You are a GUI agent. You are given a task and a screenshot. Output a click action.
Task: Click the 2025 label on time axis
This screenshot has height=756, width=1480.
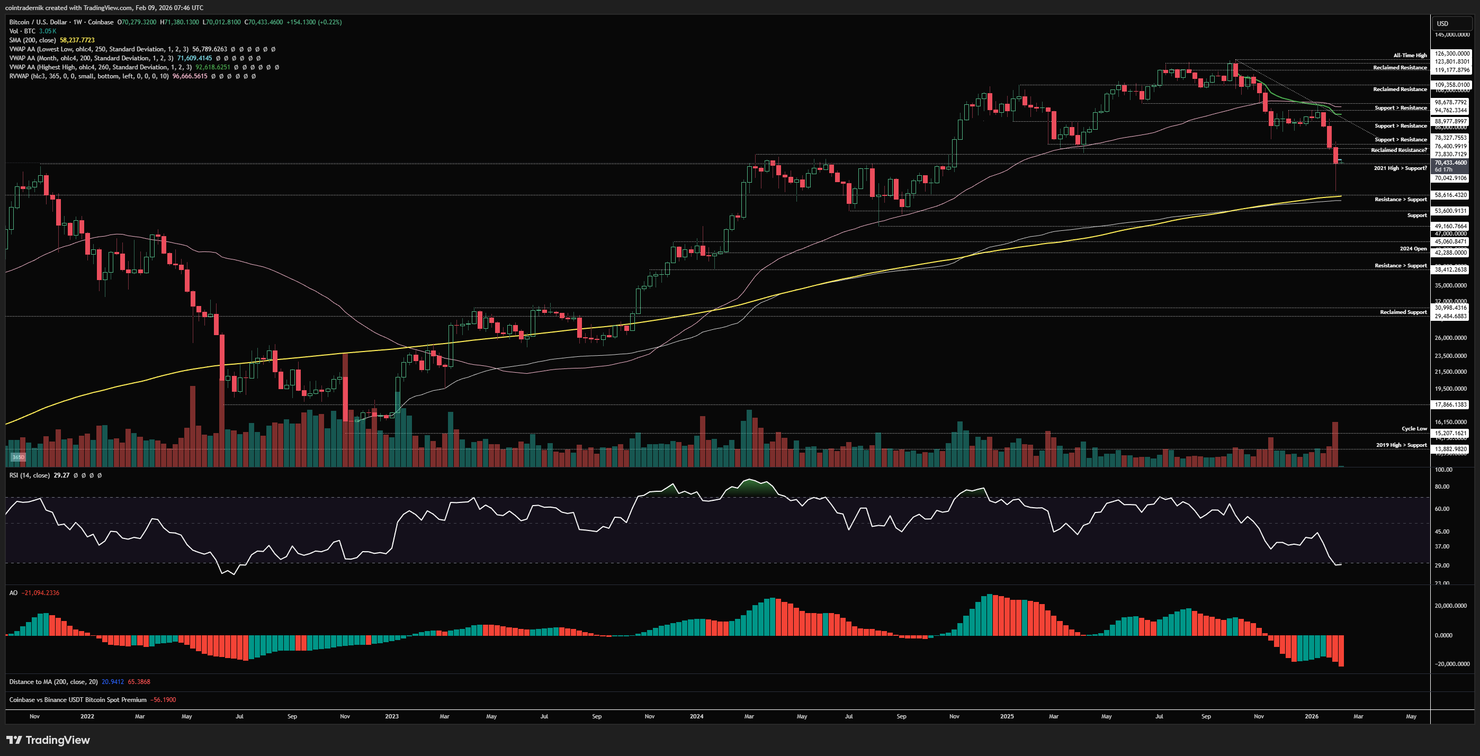pos(1007,716)
